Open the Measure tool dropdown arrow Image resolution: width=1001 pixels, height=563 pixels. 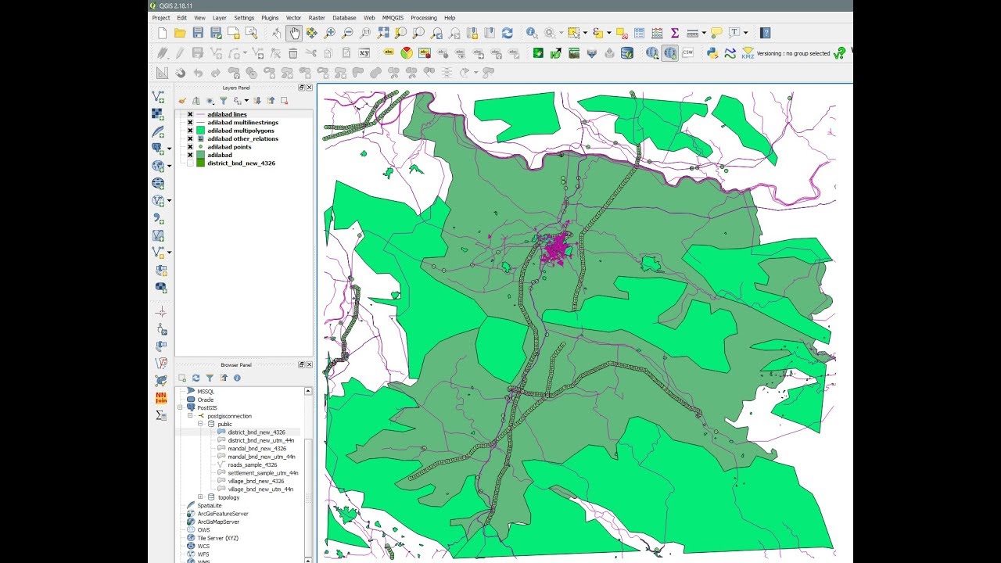704,33
